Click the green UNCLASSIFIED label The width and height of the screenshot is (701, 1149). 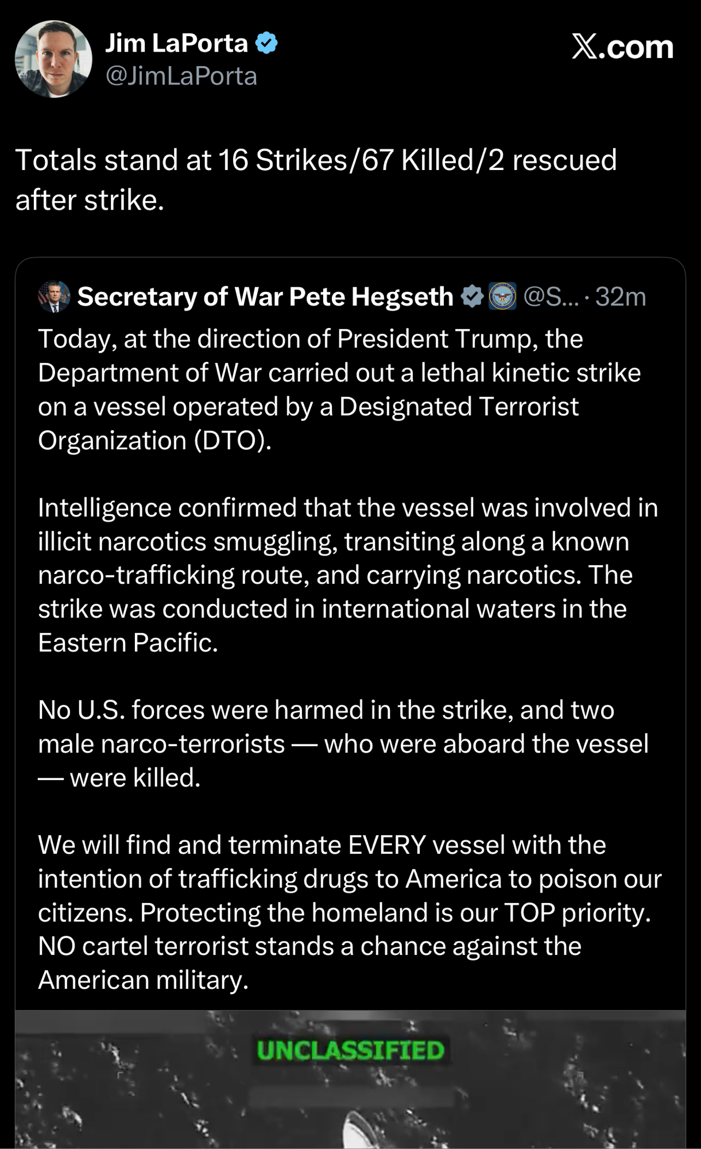click(x=350, y=1050)
